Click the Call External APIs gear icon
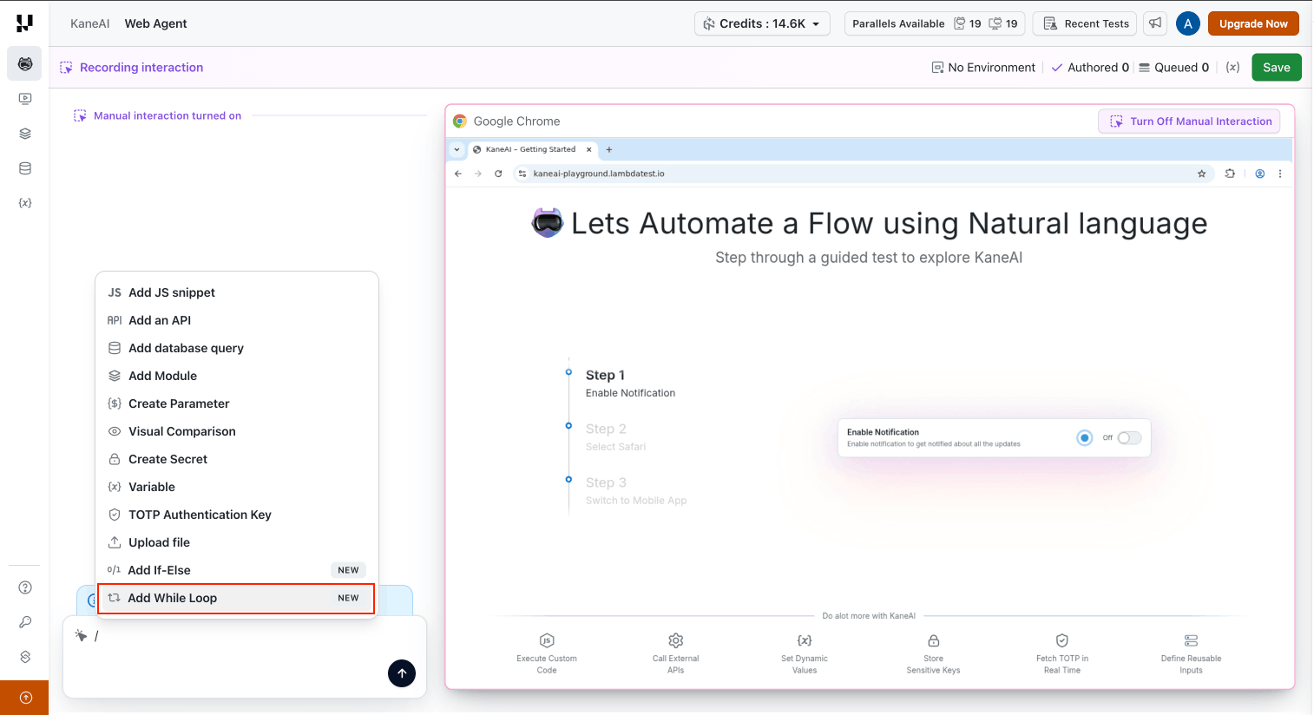The image size is (1314, 715). pyautogui.click(x=675, y=640)
